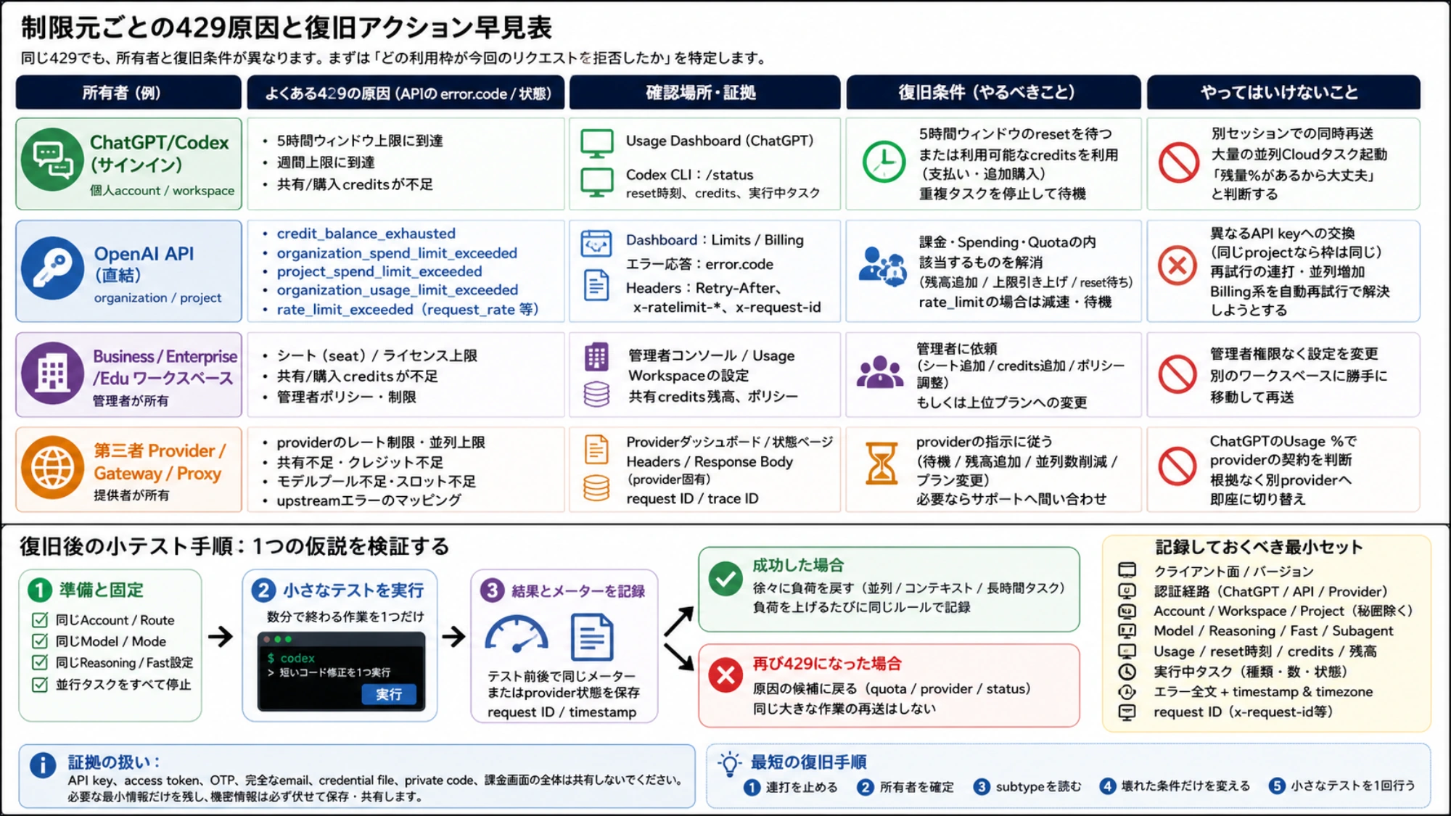Image resolution: width=1451 pixels, height=816 pixels.
Task: Click the purple group icon beside 管理者に依頼
Action: (x=880, y=372)
